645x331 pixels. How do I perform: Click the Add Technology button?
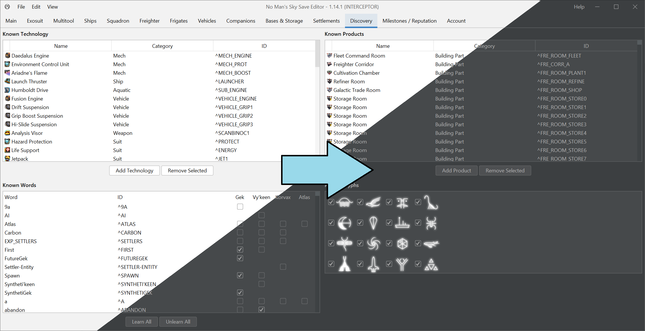pyautogui.click(x=134, y=171)
